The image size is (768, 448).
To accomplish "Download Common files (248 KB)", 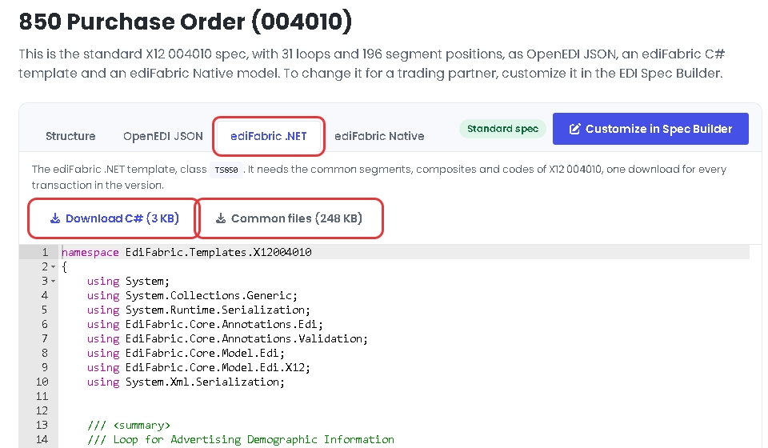I will 289,218.
